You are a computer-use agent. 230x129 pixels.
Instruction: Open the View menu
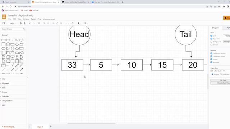19,19
